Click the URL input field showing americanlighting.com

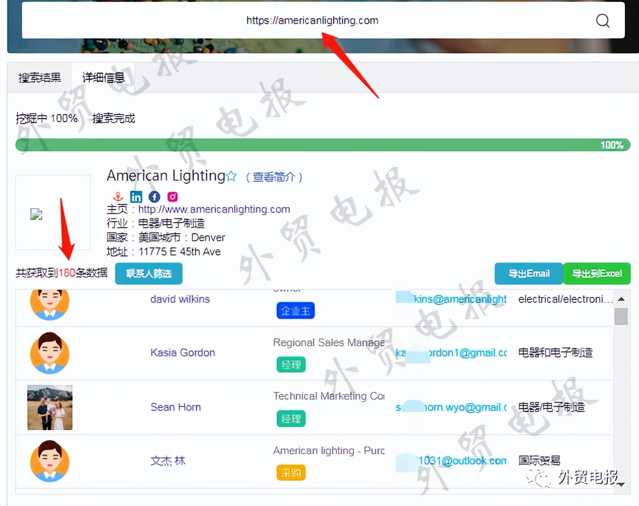pyautogui.click(x=312, y=20)
